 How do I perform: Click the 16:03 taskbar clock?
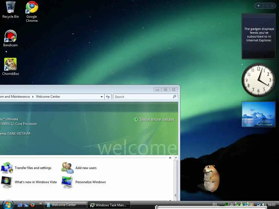[272, 205]
